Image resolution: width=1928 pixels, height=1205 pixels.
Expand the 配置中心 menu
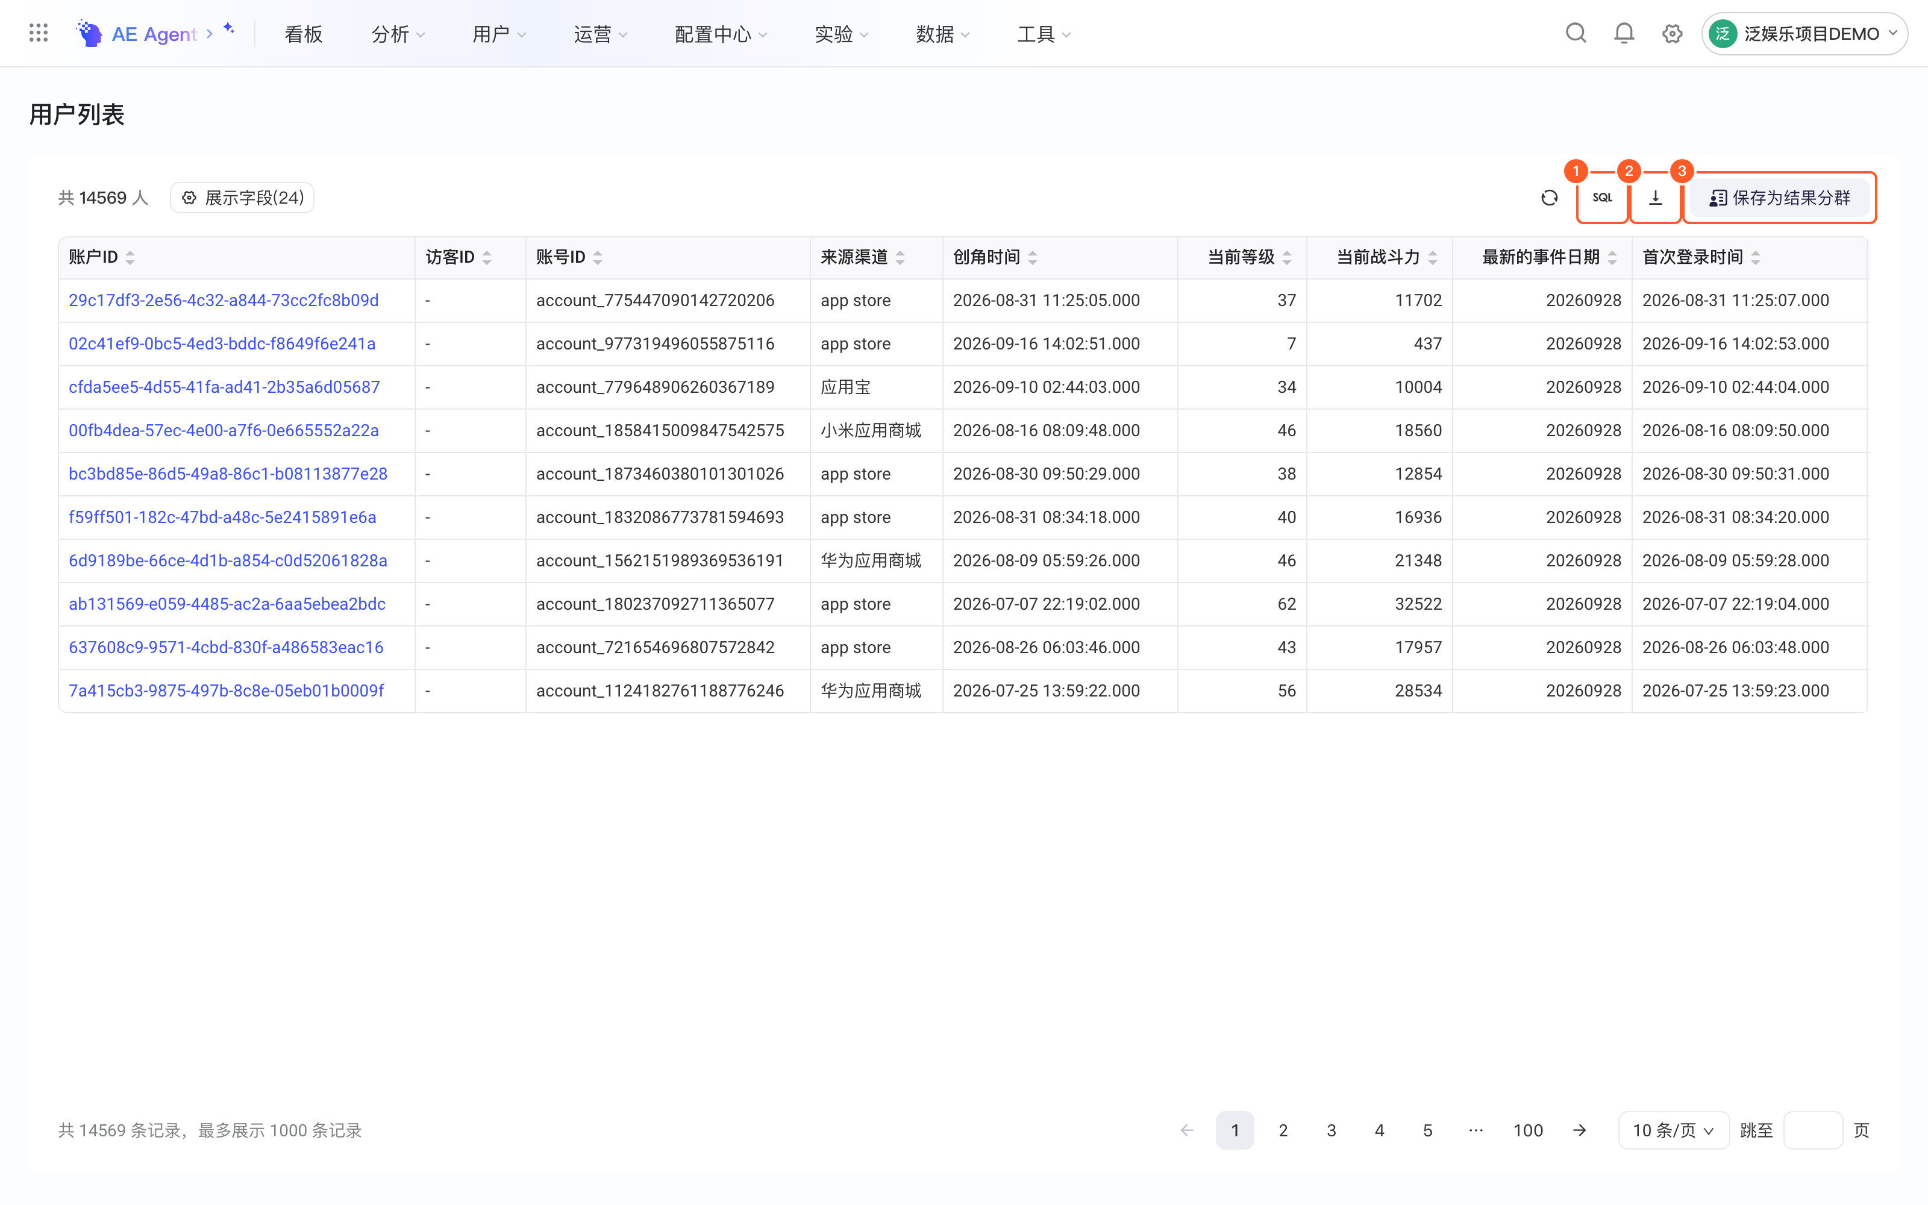pos(720,34)
